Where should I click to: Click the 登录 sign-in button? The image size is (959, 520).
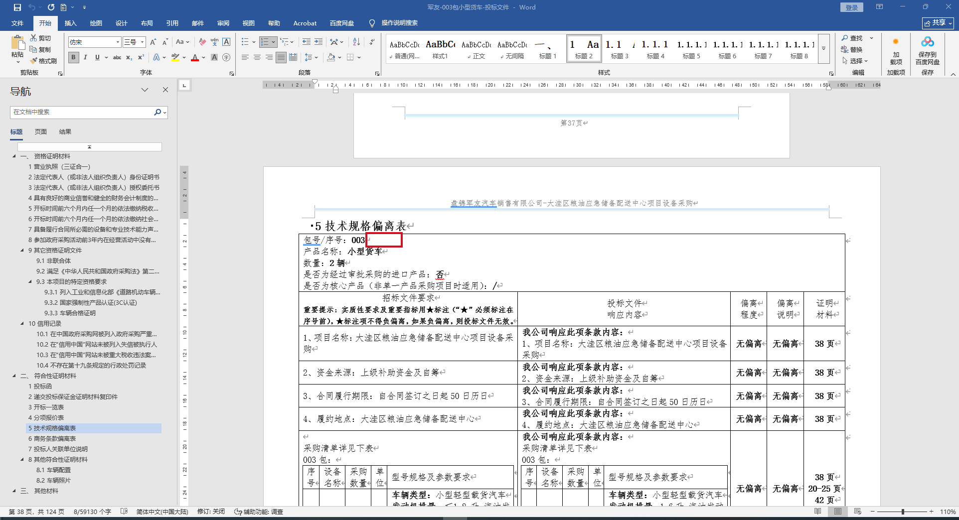point(851,7)
